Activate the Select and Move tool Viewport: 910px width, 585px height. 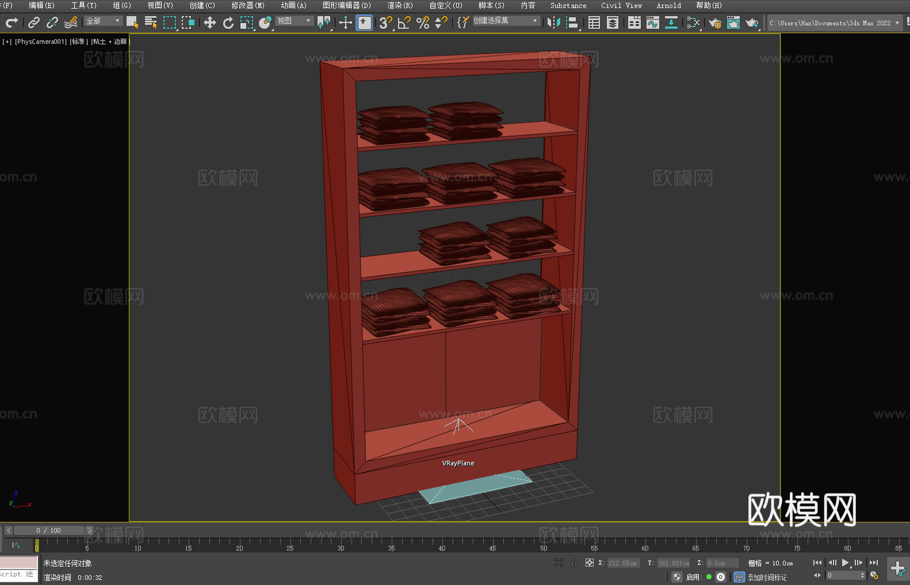click(210, 22)
